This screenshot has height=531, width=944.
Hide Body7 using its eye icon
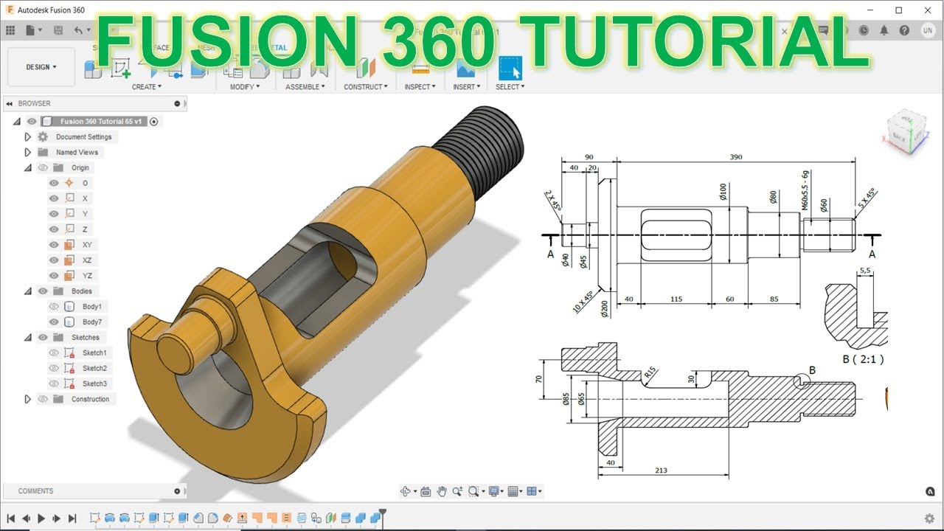(54, 322)
